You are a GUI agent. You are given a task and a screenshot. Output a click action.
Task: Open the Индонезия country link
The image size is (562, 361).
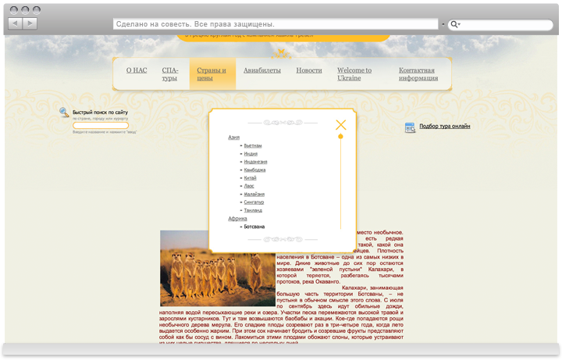tap(255, 162)
